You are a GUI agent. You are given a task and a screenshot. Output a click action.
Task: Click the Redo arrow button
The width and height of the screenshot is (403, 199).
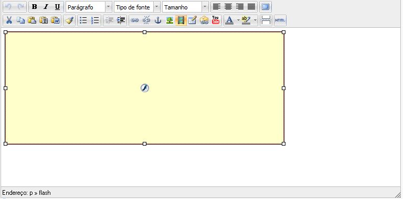pyautogui.click(x=20, y=7)
